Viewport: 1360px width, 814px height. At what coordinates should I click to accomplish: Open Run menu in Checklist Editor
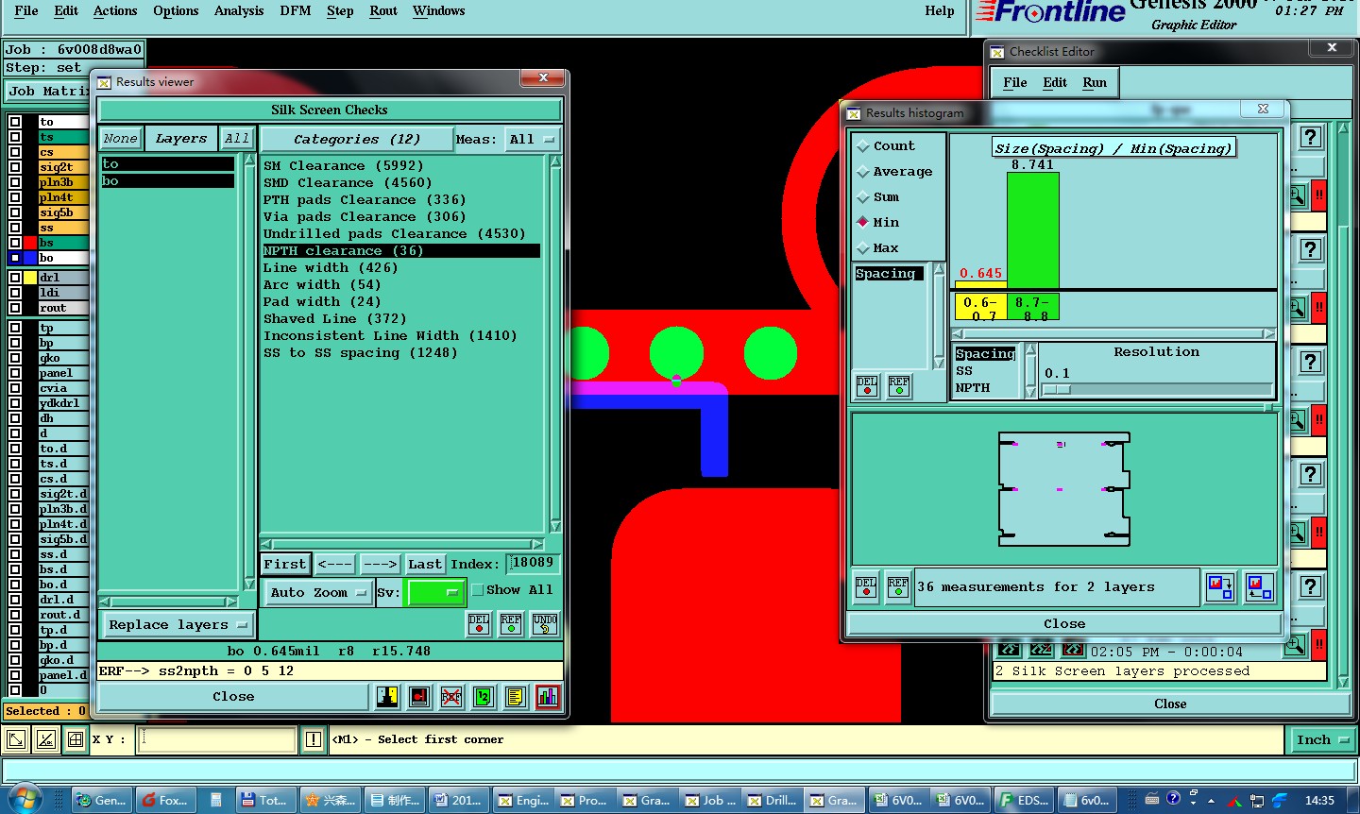[1095, 83]
